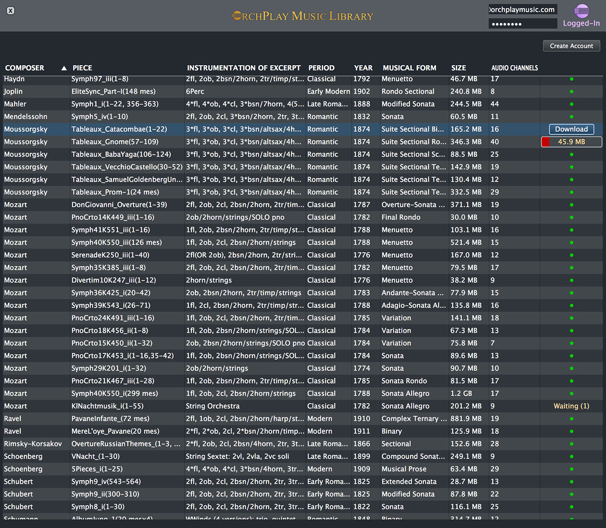Click green status dot for Haydn Symph97 row
This screenshot has height=528, width=606.
pyautogui.click(x=571, y=79)
